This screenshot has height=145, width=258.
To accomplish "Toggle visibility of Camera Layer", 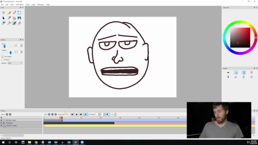I will tap(1, 126).
